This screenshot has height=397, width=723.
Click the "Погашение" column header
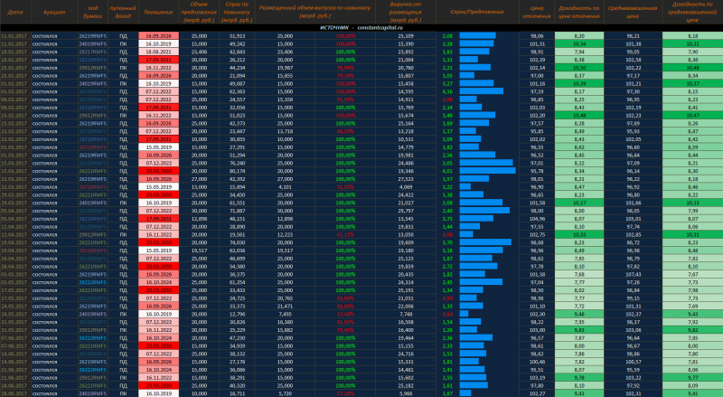159,14
